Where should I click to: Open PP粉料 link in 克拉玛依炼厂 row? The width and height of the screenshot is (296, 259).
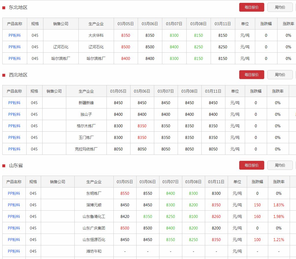coord(14,149)
